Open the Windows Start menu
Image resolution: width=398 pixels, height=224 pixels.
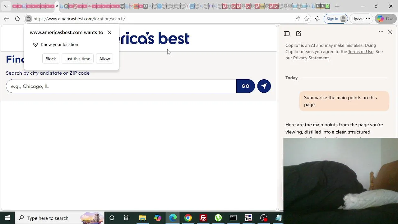[7, 218]
